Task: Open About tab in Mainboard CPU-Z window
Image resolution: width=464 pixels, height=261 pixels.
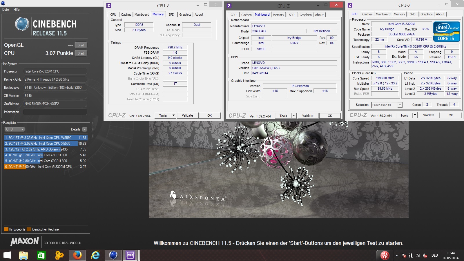Action: [x=319, y=15]
